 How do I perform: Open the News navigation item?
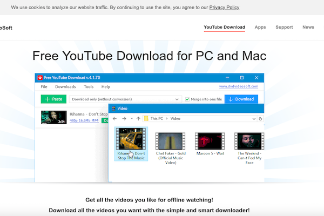click(308, 27)
